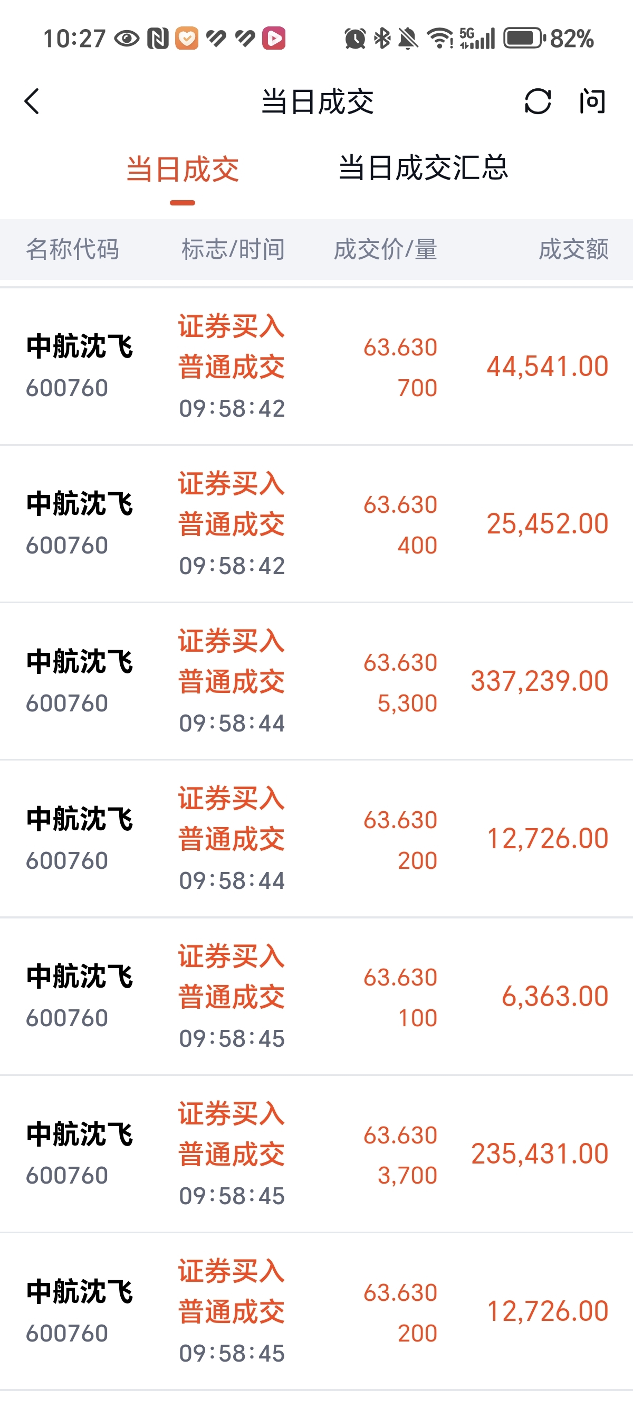The width and height of the screenshot is (633, 1407).
Task: Tap the battery indicator showing 82%
Action: click(548, 39)
